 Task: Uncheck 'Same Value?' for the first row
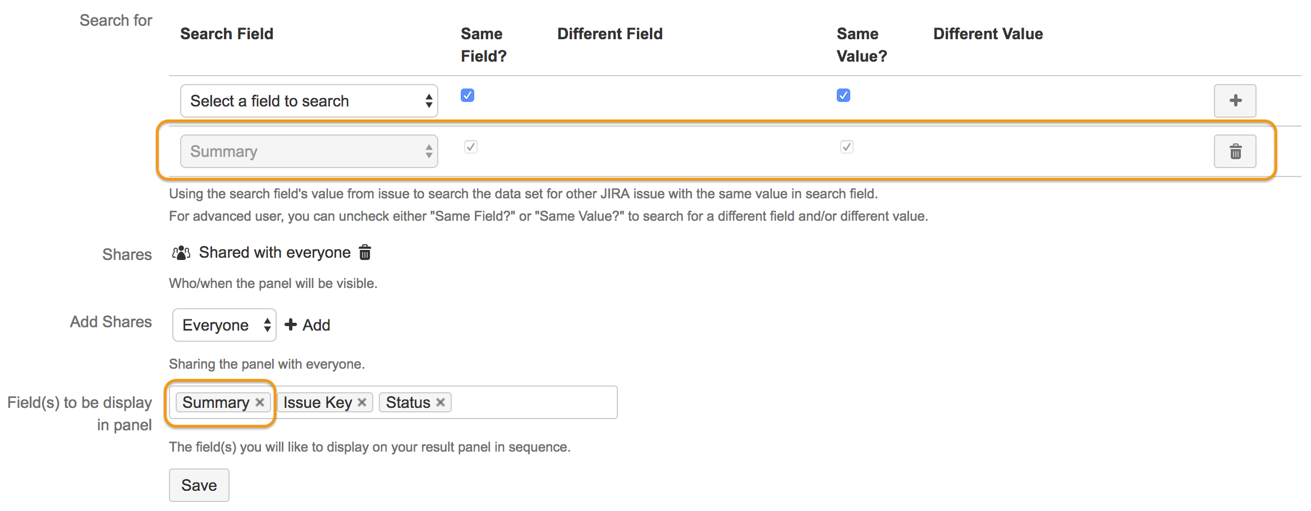[844, 95]
